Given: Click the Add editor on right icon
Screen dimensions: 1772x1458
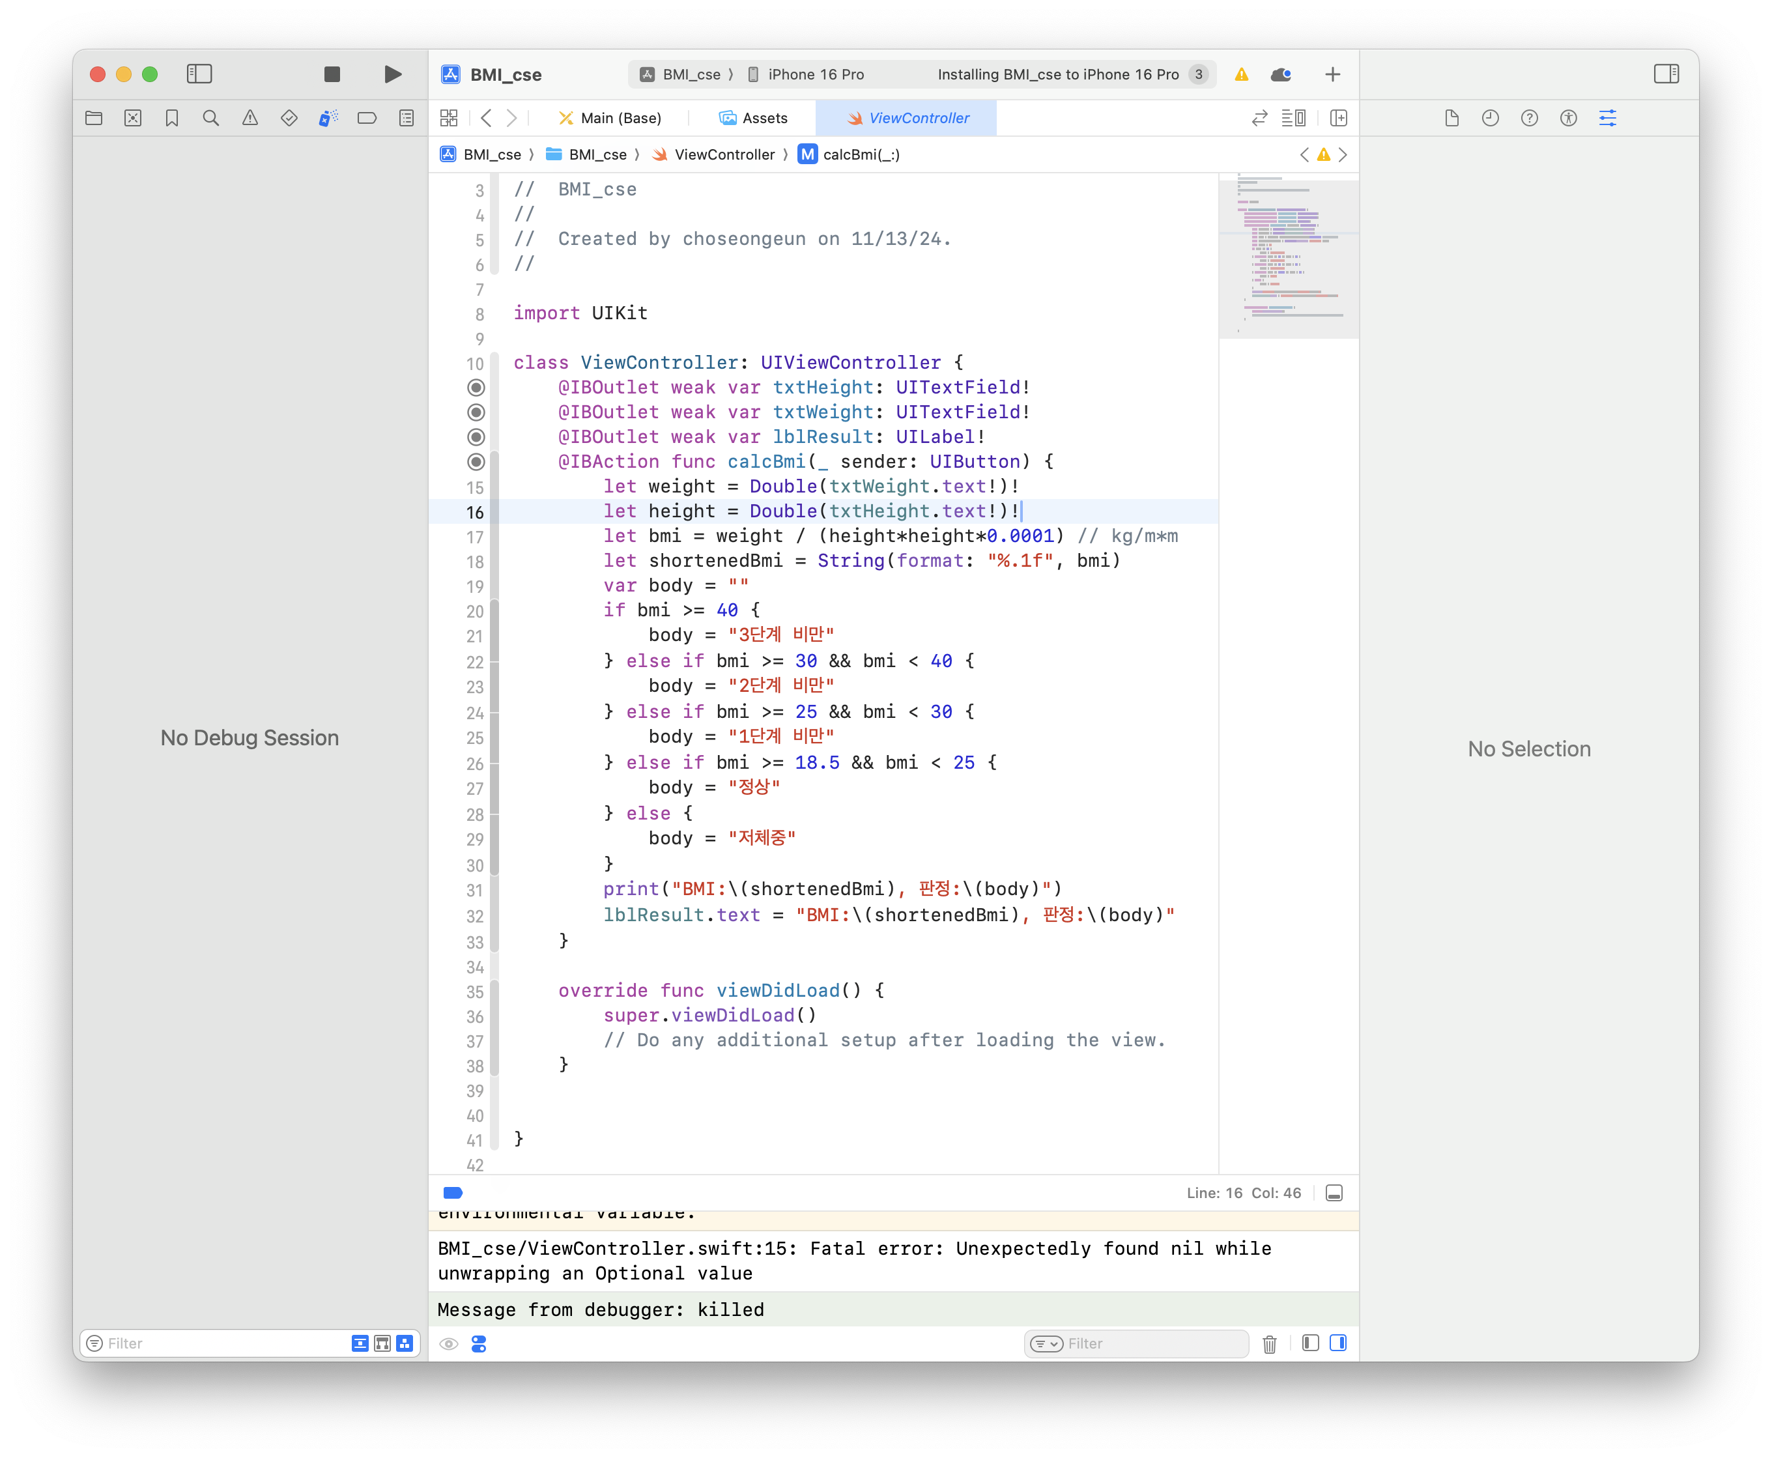Looking at the screenshot, I should pyautogui.click(x=1339, y=119).
